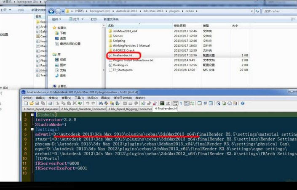Viewport: 297px width, 190px height.
Task: Open 语言(L) menu in SciTE
Action: pyautogui.click(x=105, y=98)
